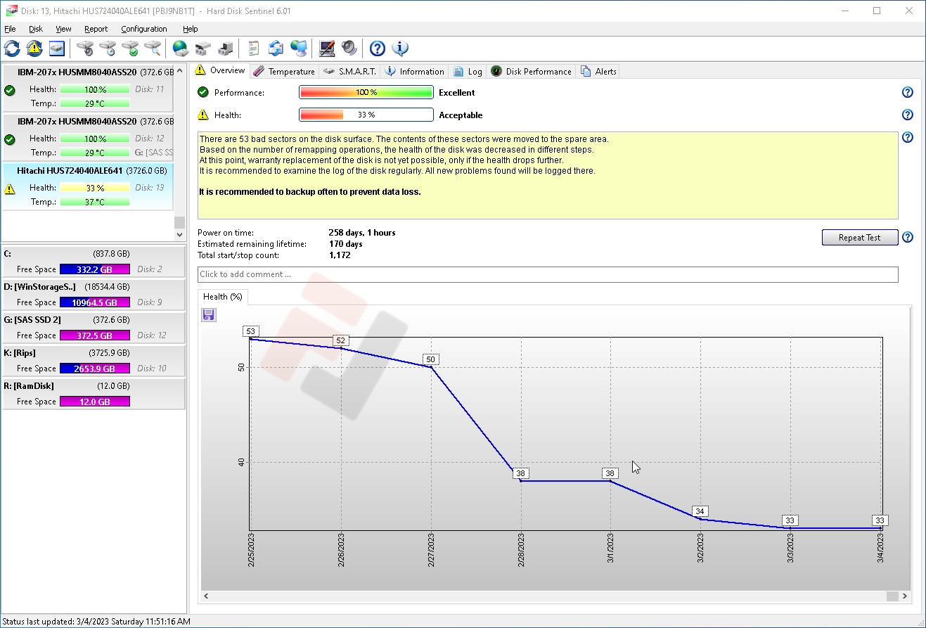Open the Report menu
The width and height of the screenshot is (926, 628).
point(96,29)
